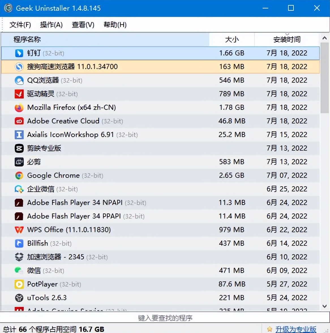
Task: Click the PotPlayer yellow icon
Action: click(x=19, y=284)
